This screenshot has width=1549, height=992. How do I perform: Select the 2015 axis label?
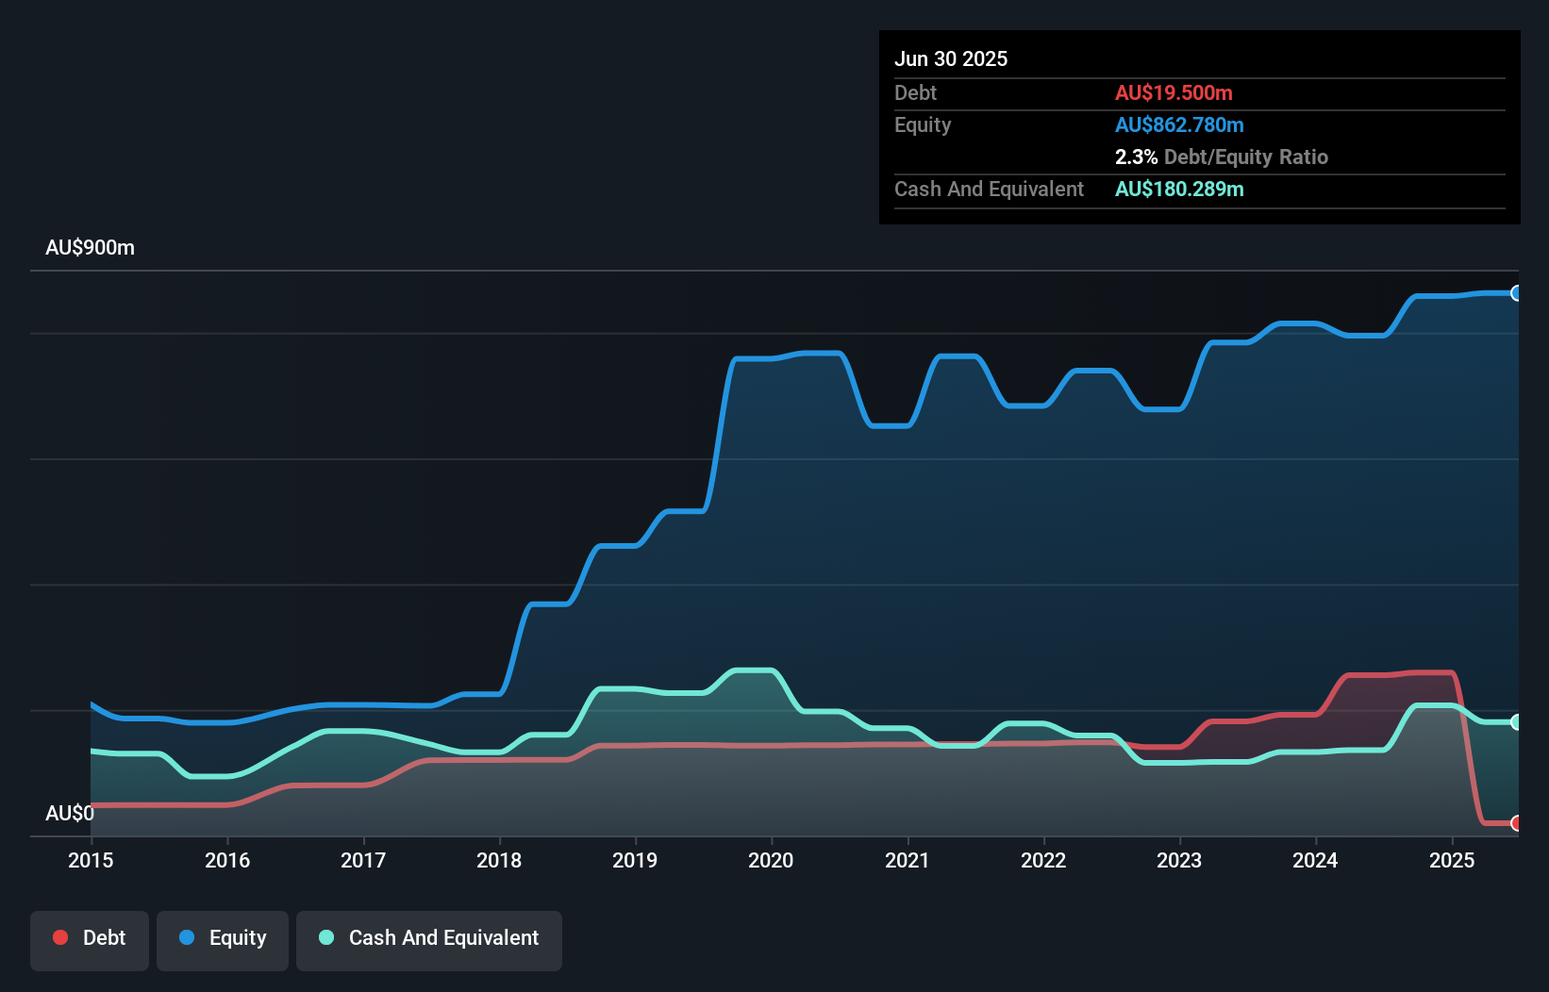90,860
